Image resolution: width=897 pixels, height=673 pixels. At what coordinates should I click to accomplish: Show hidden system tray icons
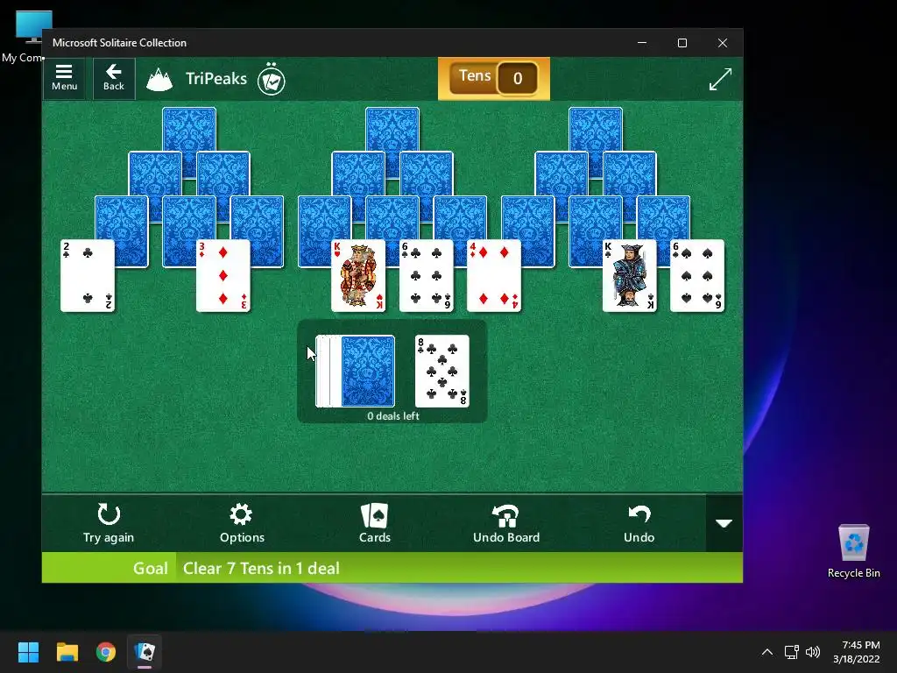click(x=767, y=652)
